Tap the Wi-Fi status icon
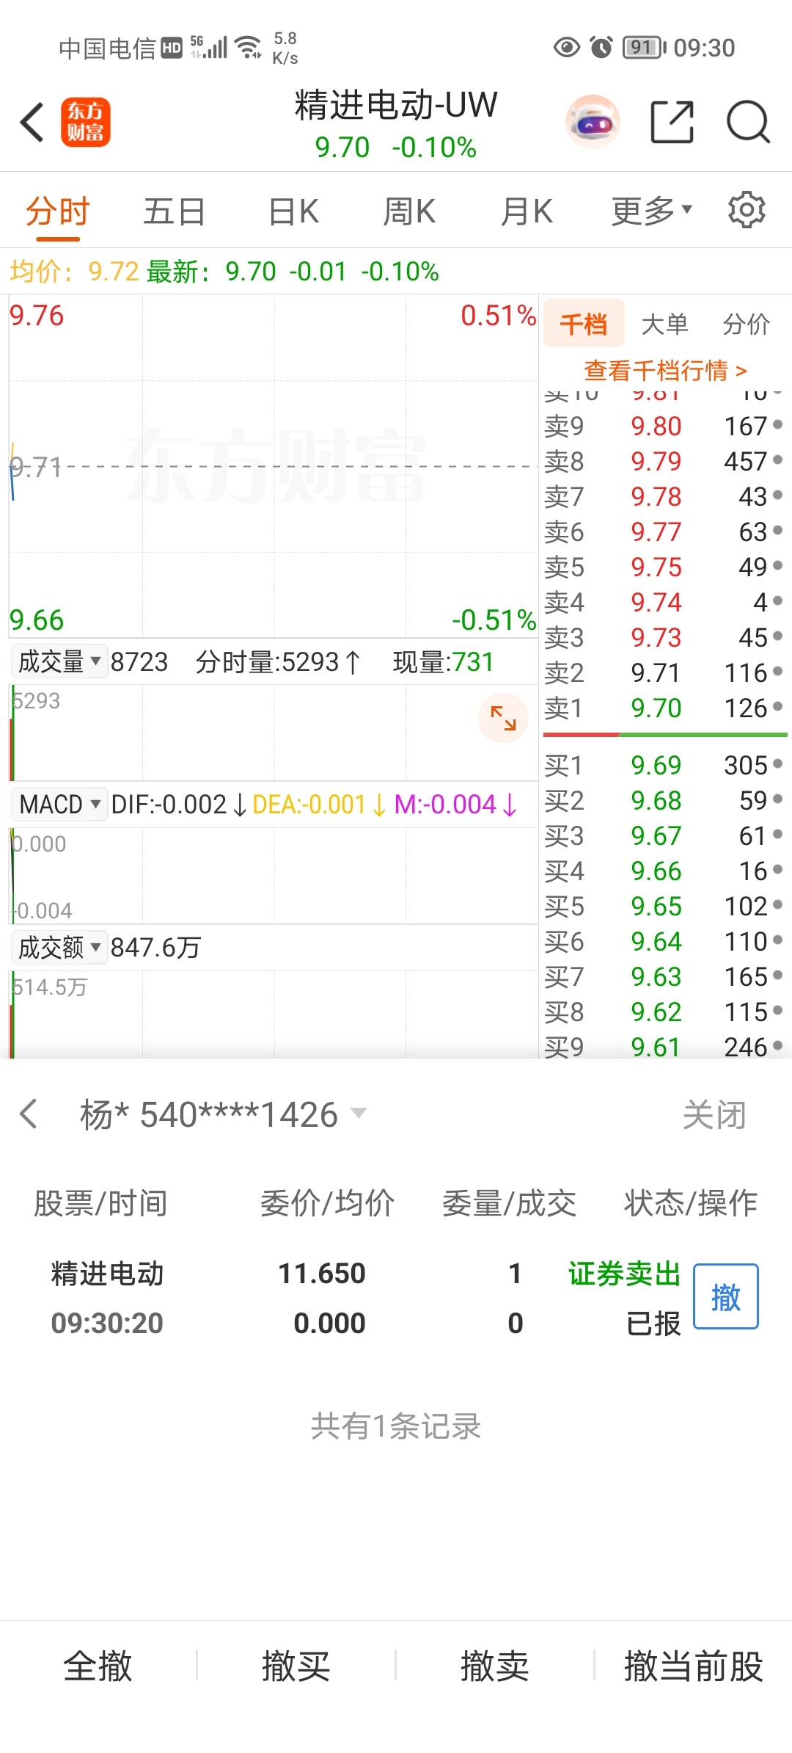The height and width of the screenshot is (1753, 792). point(249,48)
